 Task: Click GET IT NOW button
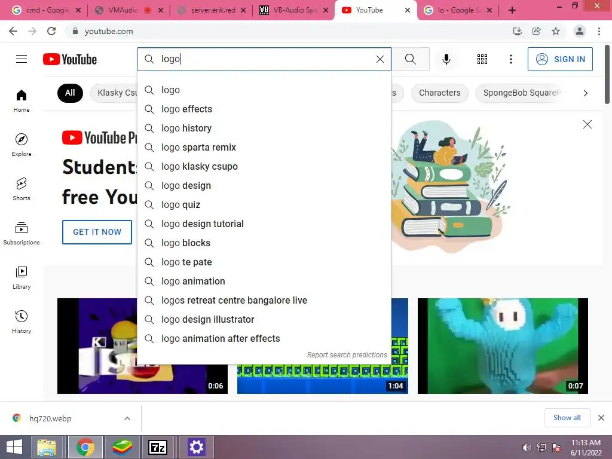[x=97, y=232]
